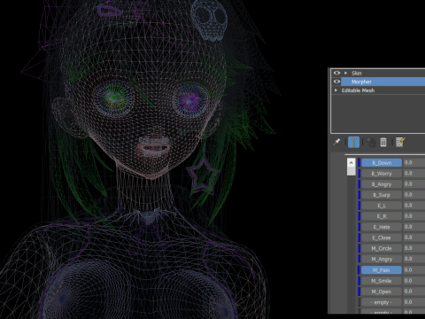This screenshot has height=319, width=425.
Task: Select the M_Circle morph channel
Action: click(382, 248)
